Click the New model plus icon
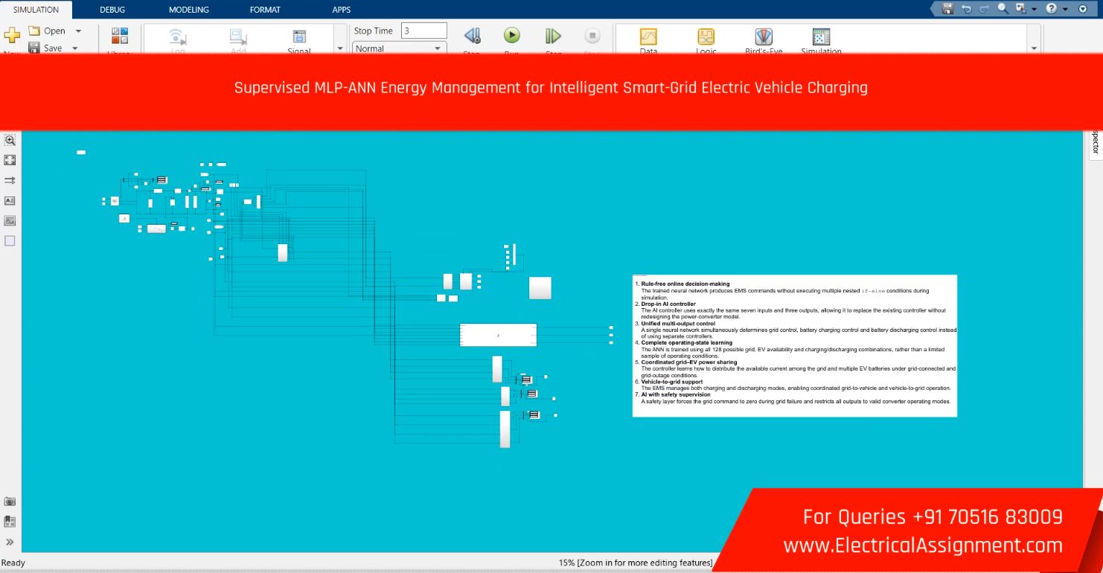 point(12,36)
